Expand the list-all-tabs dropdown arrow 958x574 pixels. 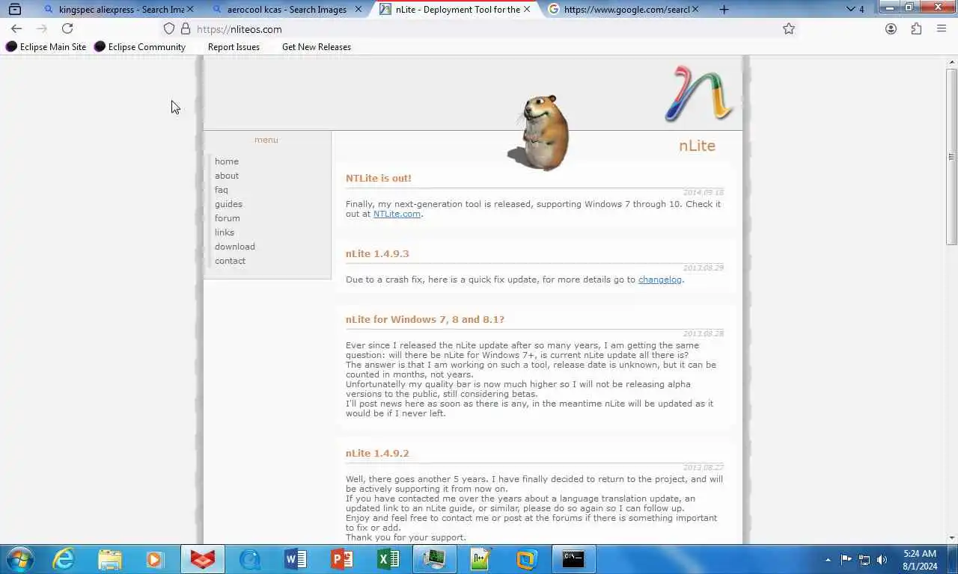click(x=851, y=9)
